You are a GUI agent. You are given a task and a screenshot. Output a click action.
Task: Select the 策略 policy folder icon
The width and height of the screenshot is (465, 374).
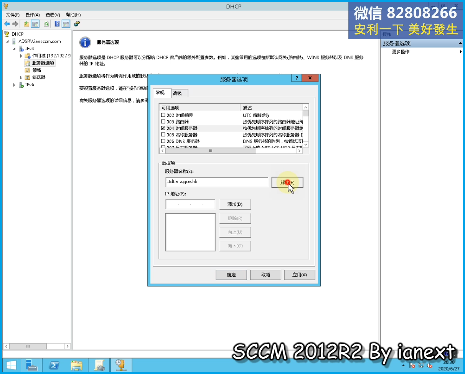[x=28, y=70]
